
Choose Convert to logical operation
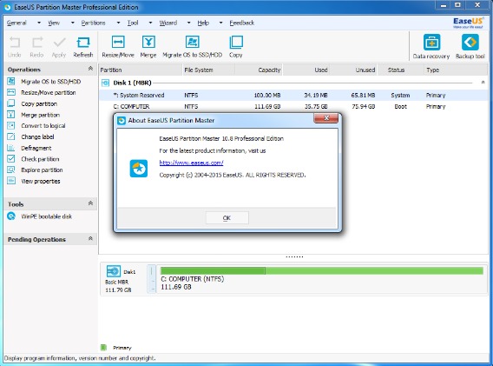click(36, 126)
